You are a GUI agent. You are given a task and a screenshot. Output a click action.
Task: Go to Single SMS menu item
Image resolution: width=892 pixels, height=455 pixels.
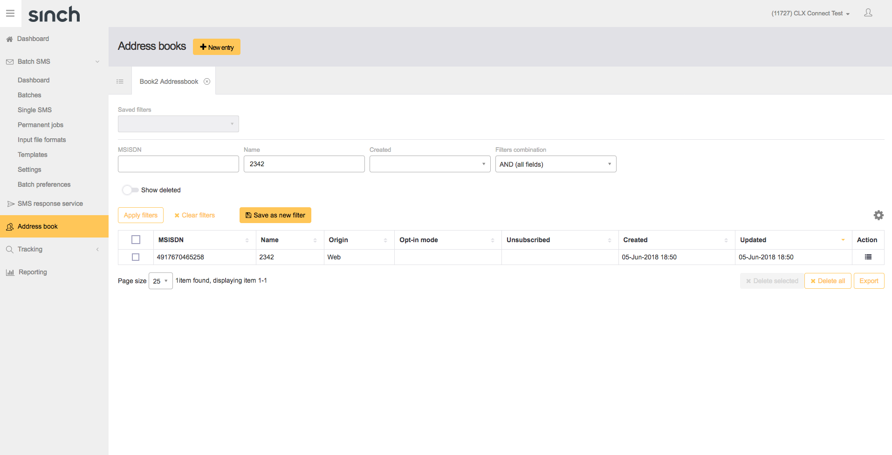coord(34,110)
